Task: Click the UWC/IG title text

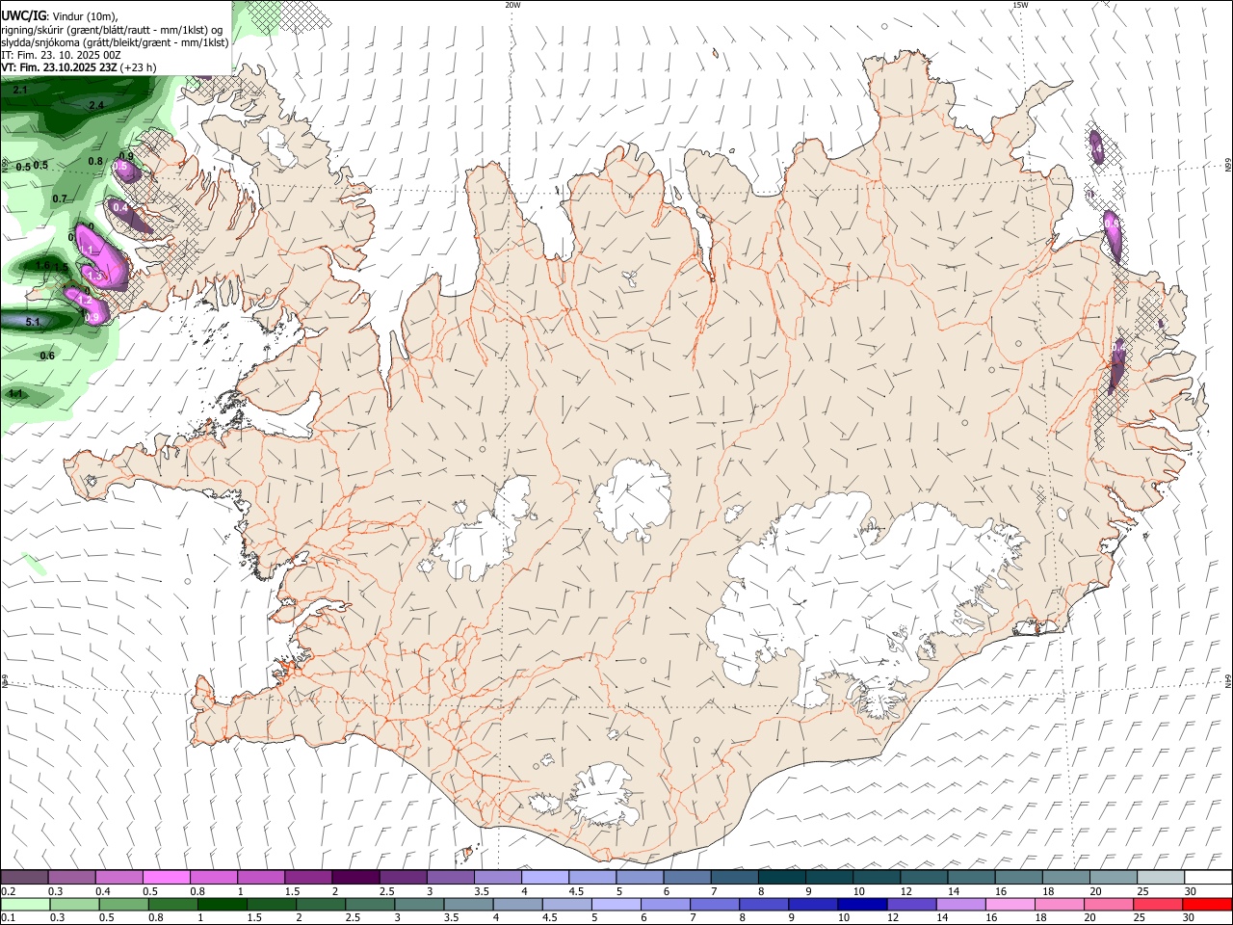Action: click(24, 14)
